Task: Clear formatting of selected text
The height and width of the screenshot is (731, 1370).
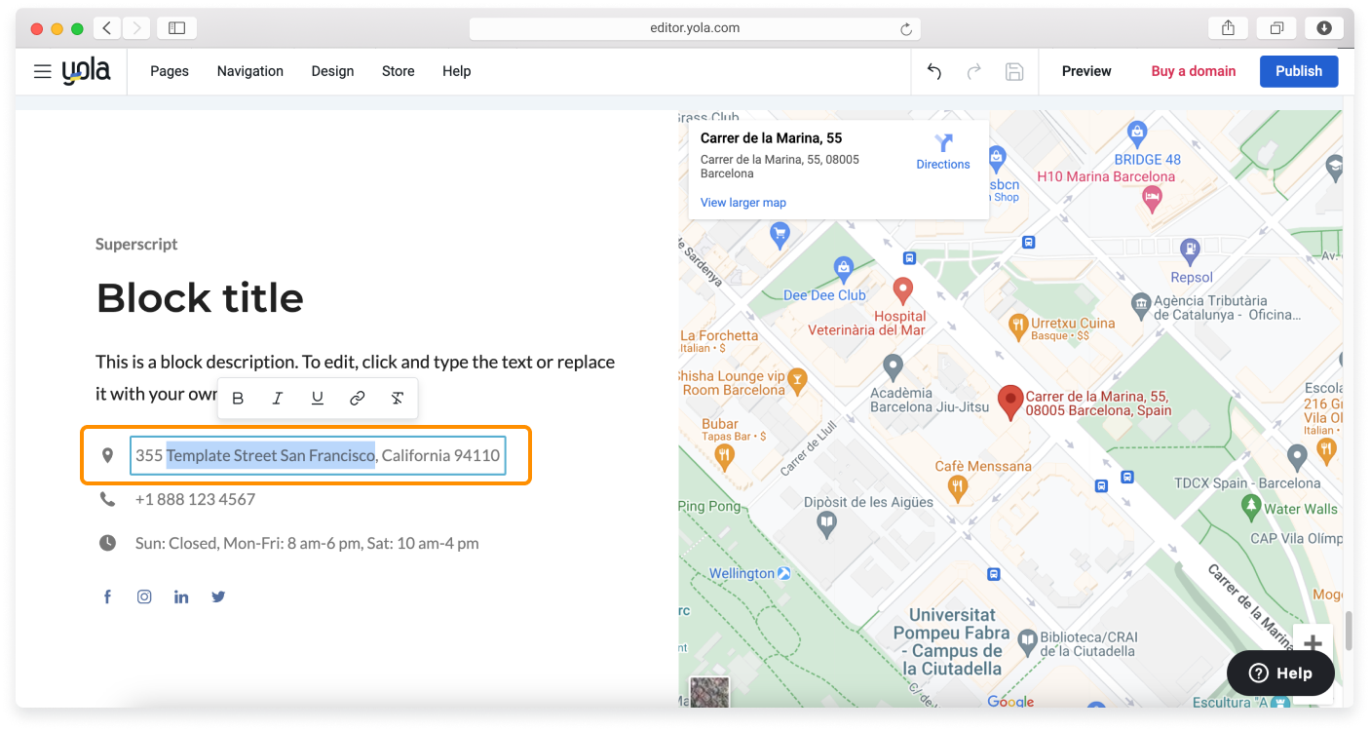Action: 398,399
